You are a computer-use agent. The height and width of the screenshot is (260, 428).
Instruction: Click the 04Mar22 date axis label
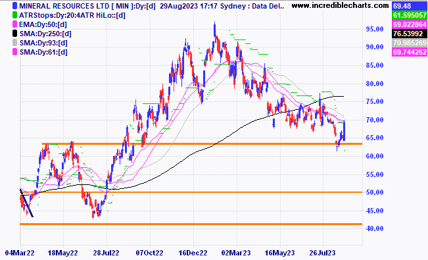coord(20,253)
